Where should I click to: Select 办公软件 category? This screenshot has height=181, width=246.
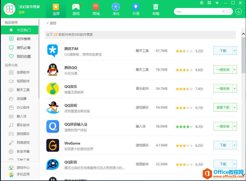(20, 108)
